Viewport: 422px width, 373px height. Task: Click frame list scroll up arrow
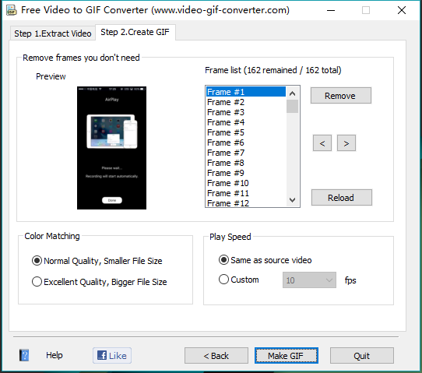pyautogui.click(x=292, y=93)
